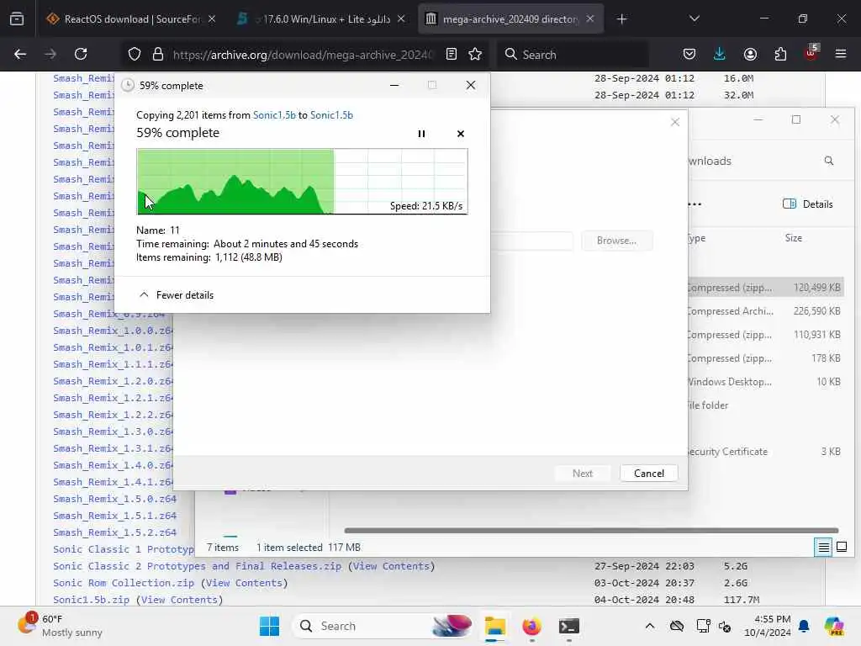Viewport: 861px width, 646px height.
Task: Click Cancel in the extract wizard
Action: [648, 473]
